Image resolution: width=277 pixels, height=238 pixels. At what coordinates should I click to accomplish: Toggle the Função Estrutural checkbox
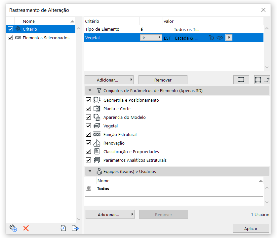click(x=88, y=134)
